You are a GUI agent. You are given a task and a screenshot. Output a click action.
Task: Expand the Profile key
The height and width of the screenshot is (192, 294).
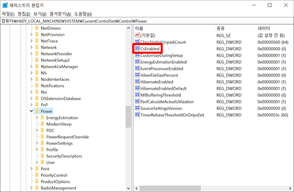tap(36, 149)
